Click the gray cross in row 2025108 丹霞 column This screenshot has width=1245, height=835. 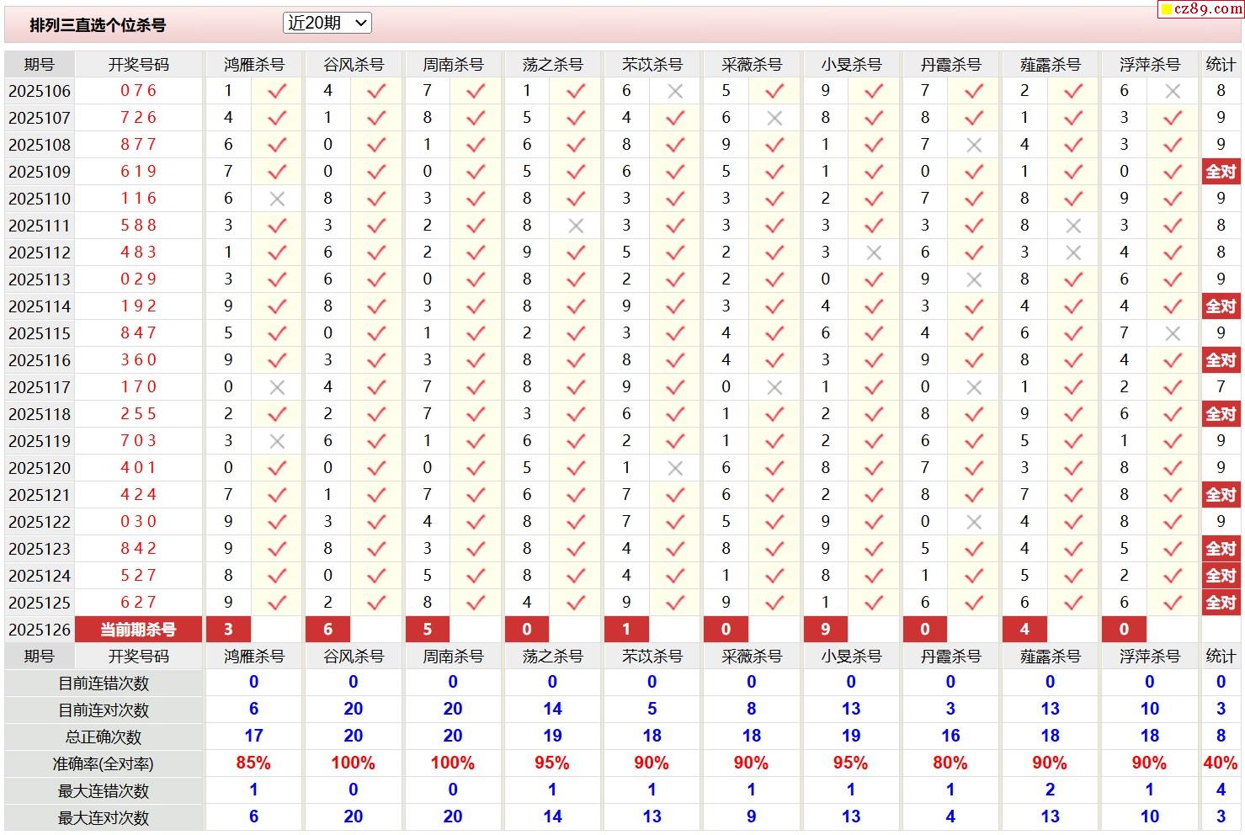(974, 145)
